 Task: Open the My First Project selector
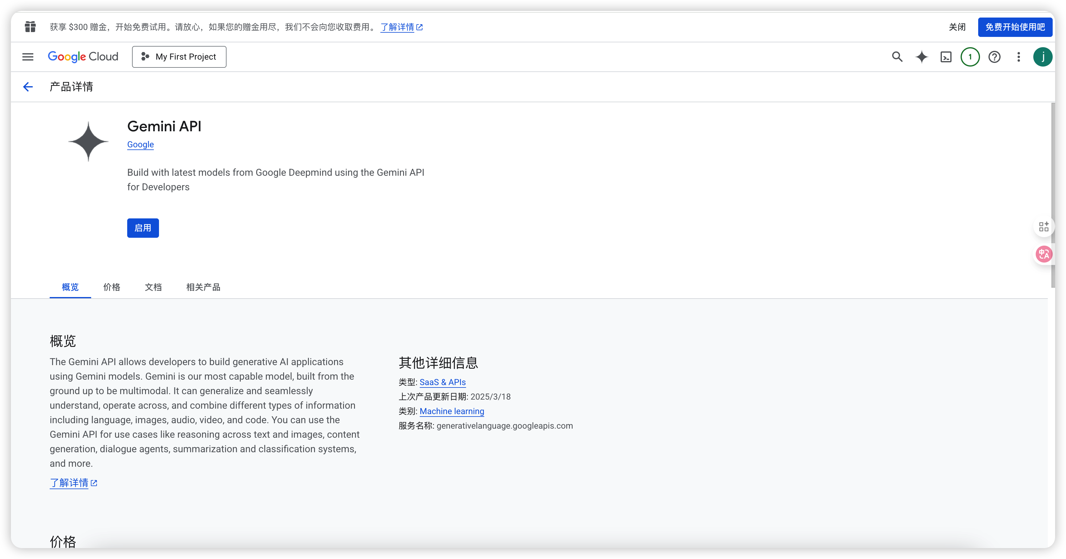click(179, 57)
